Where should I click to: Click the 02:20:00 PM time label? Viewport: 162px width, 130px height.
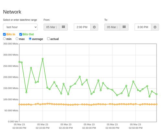coord(66,128)
